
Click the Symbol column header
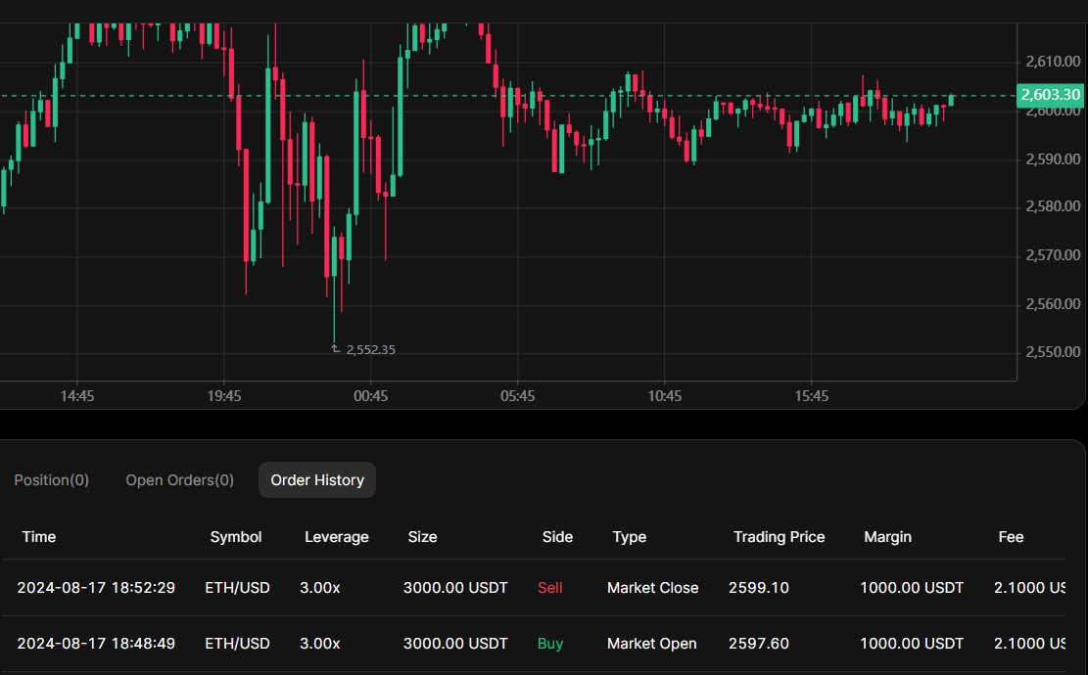[x=236, y=536]
